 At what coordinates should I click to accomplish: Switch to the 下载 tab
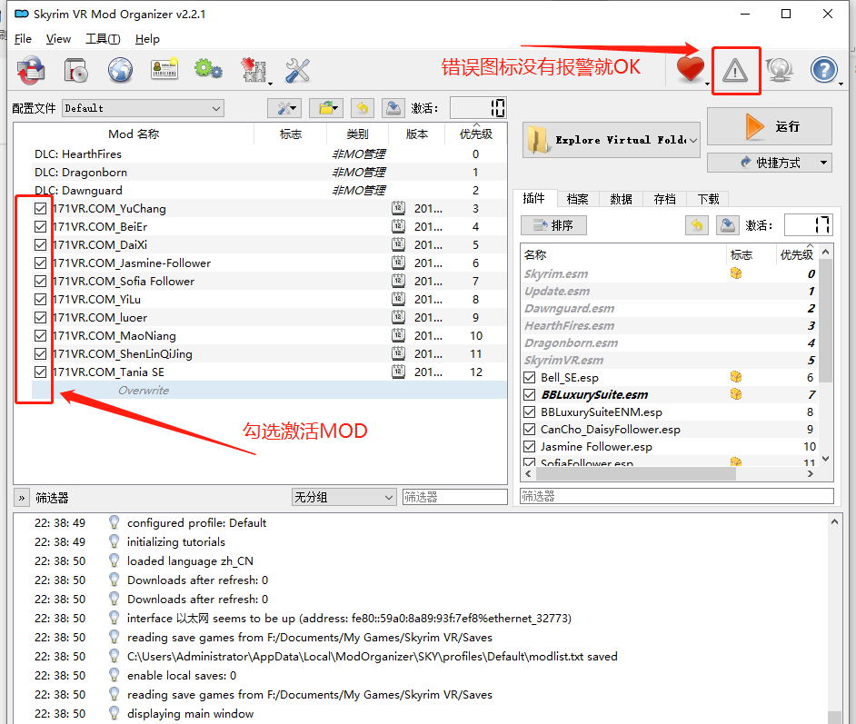click(x=708, y=199)
